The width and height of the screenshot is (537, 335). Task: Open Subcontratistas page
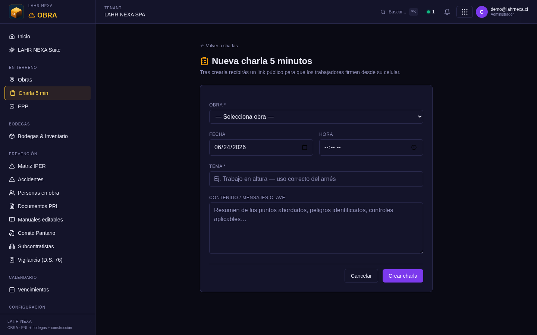coord(48,246)
